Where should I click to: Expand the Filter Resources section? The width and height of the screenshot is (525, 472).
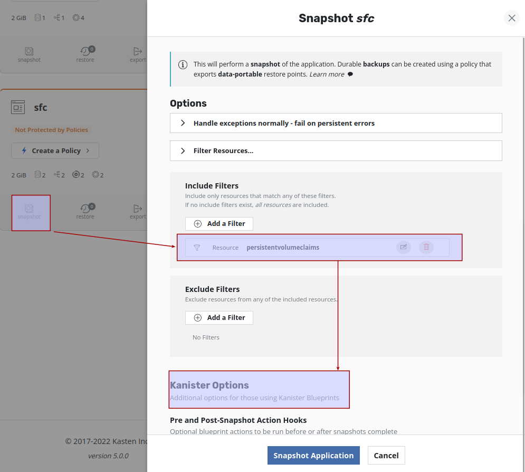click(336, 151)
